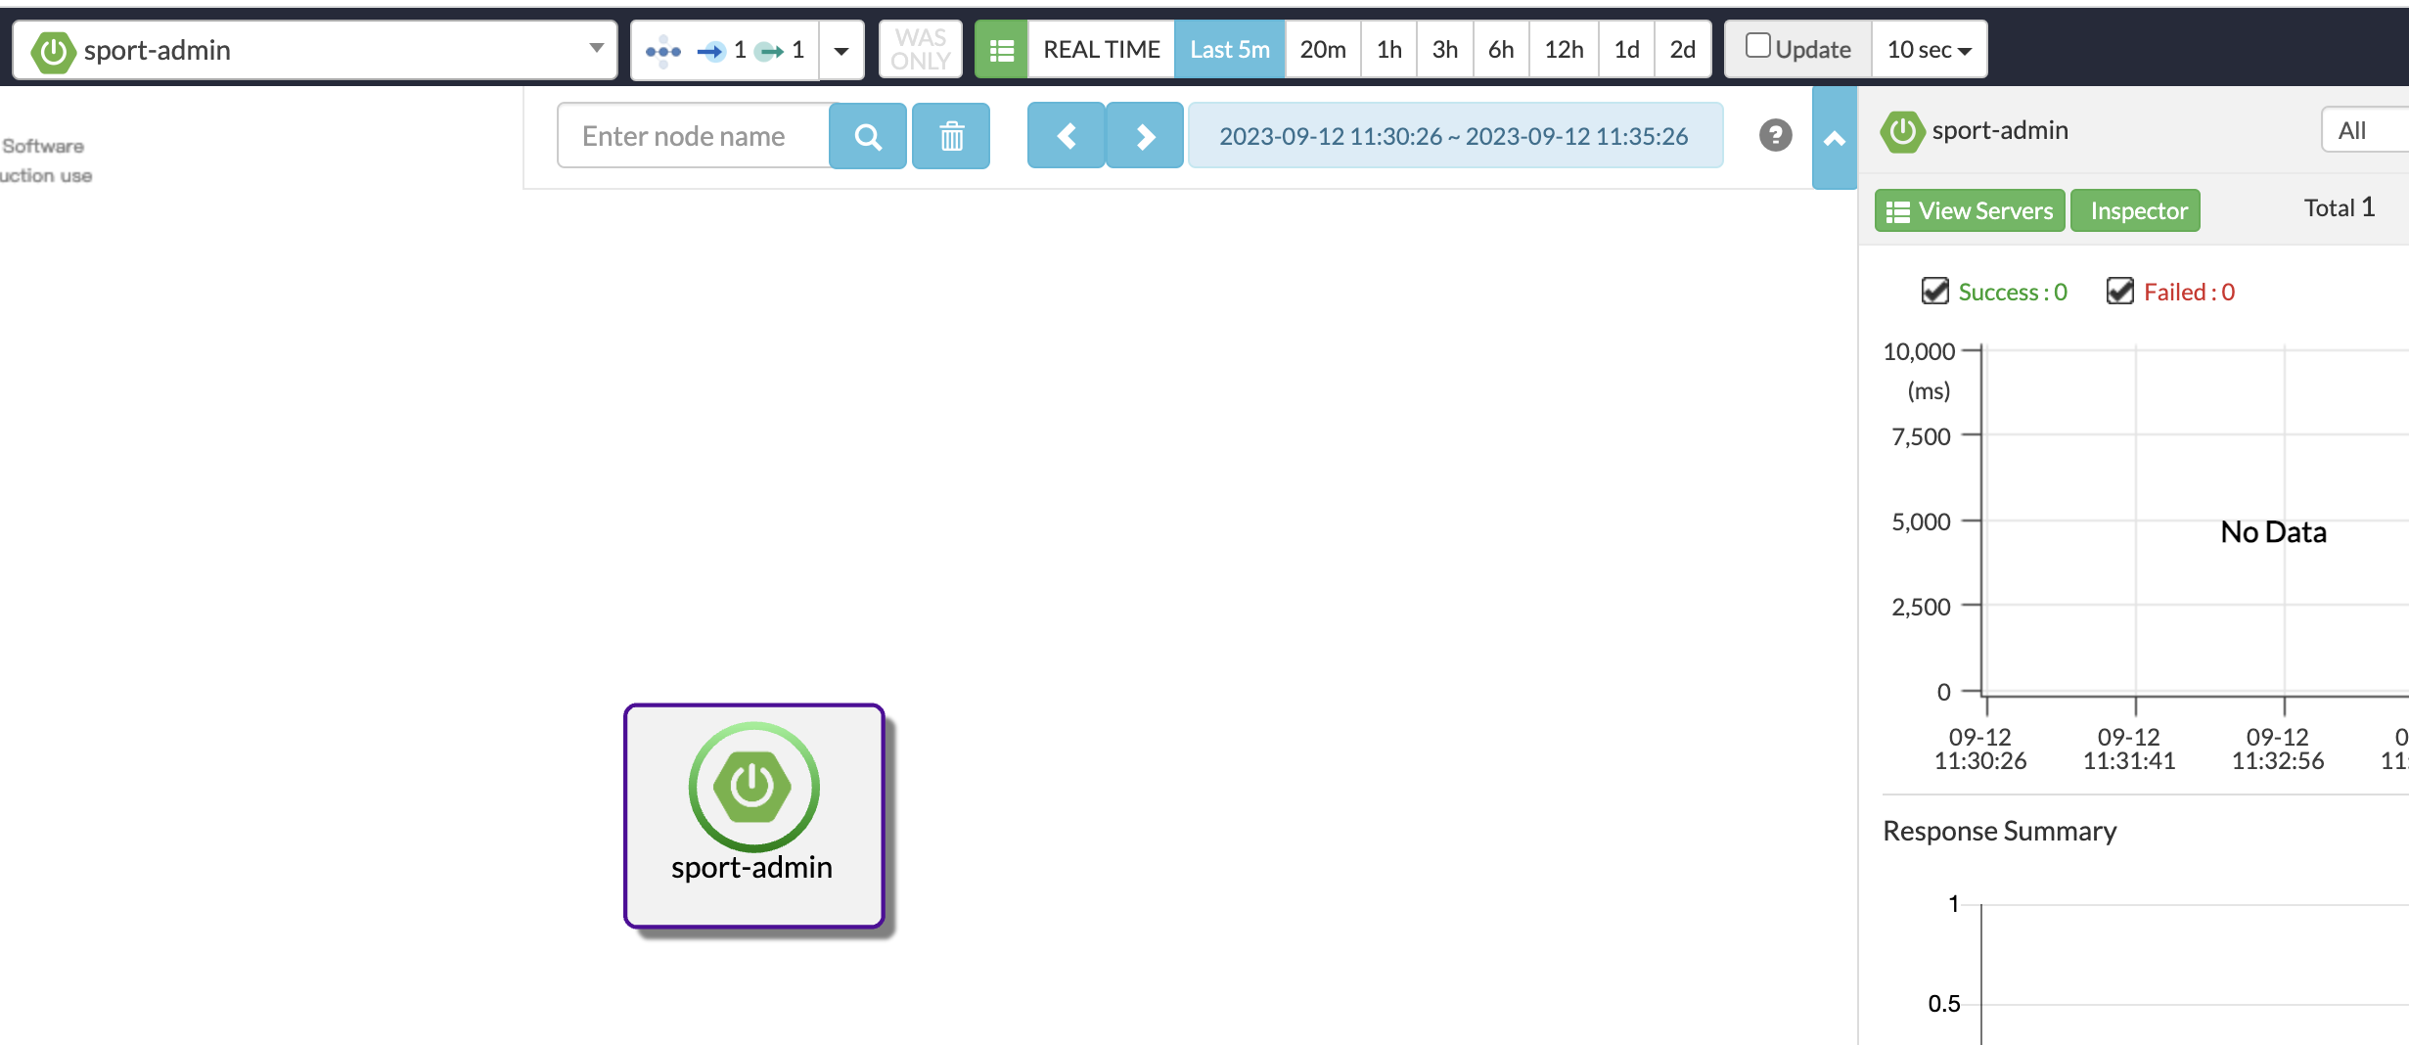This screenshot has width=2409, height=1045.
Task: Uncheck the Failed checkbox
Action: pos(2119,292)
